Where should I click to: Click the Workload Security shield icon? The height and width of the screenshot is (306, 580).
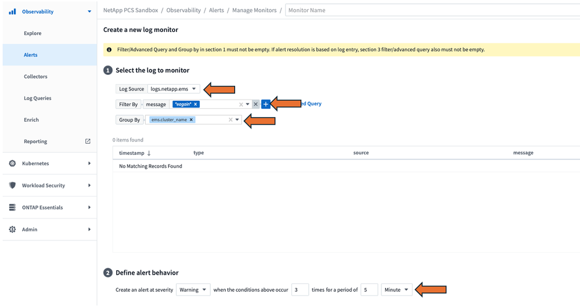[12, 185]
